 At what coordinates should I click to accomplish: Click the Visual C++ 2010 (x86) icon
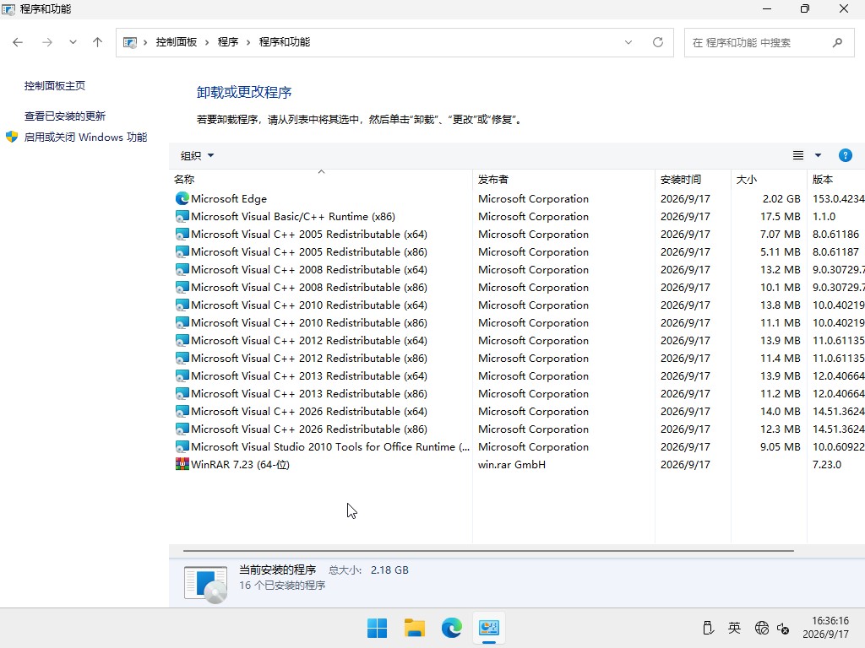pos(182,322)
